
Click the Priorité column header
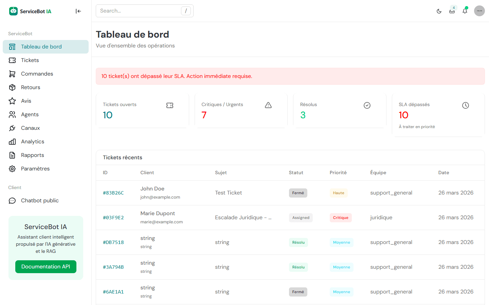click(338, 172)
